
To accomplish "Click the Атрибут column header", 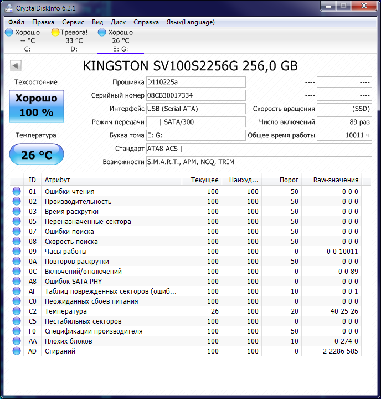I will (111, 180).
